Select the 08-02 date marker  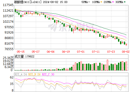(126, 52)
